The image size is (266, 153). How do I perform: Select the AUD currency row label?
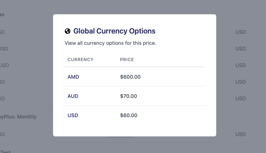(x=73, y=96)
